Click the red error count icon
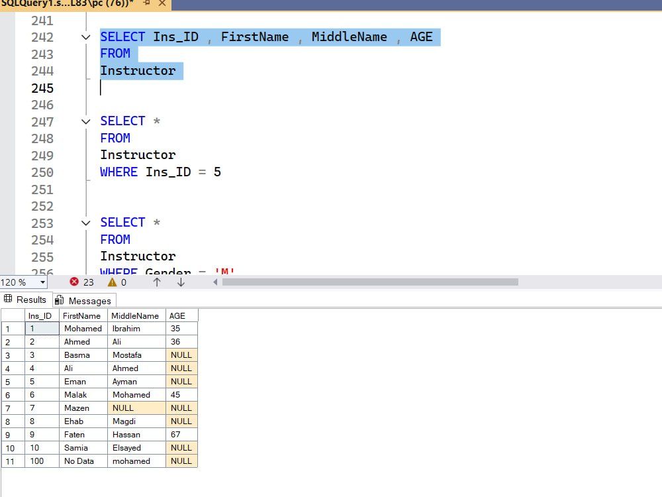This screenshot has width=662, height=497. point(74,282)
